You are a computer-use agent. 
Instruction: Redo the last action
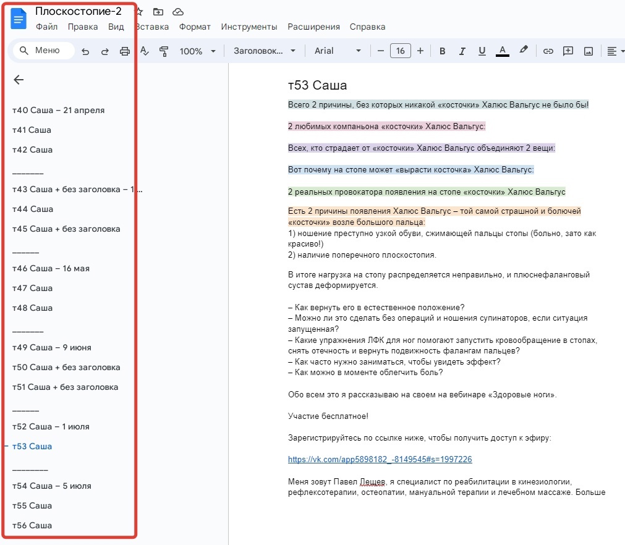(x=105, y=51)
